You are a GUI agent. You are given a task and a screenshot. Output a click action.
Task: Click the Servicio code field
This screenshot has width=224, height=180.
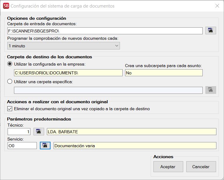(22, 146)
